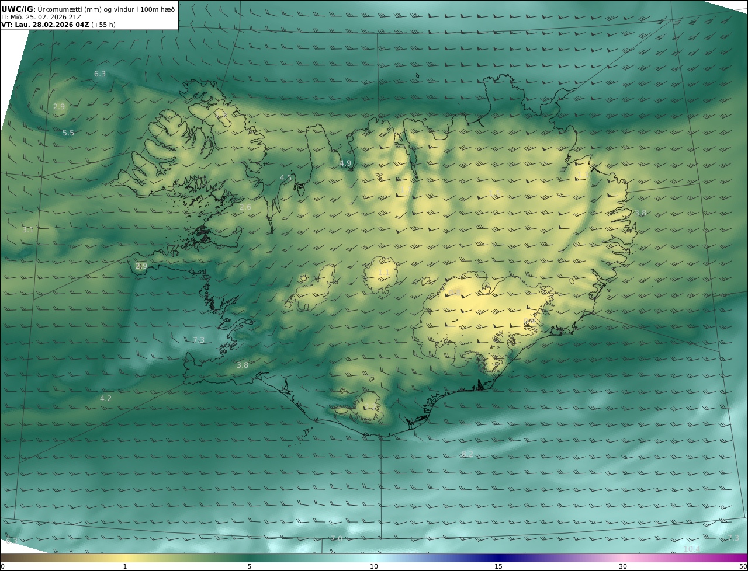Screen dimensions: 748x571
Task: Click the "(+55 h)" forecast offset text
Action: click(x=103, y=25)
